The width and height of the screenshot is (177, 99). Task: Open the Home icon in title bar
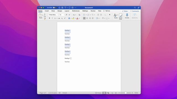click(x=59, y=8)
